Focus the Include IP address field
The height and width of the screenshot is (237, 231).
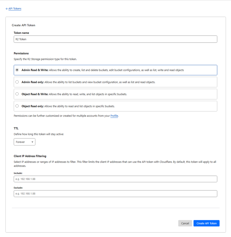(115, 179)
